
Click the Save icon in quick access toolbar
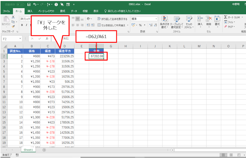pyautogui.click(x=29, y=5)
